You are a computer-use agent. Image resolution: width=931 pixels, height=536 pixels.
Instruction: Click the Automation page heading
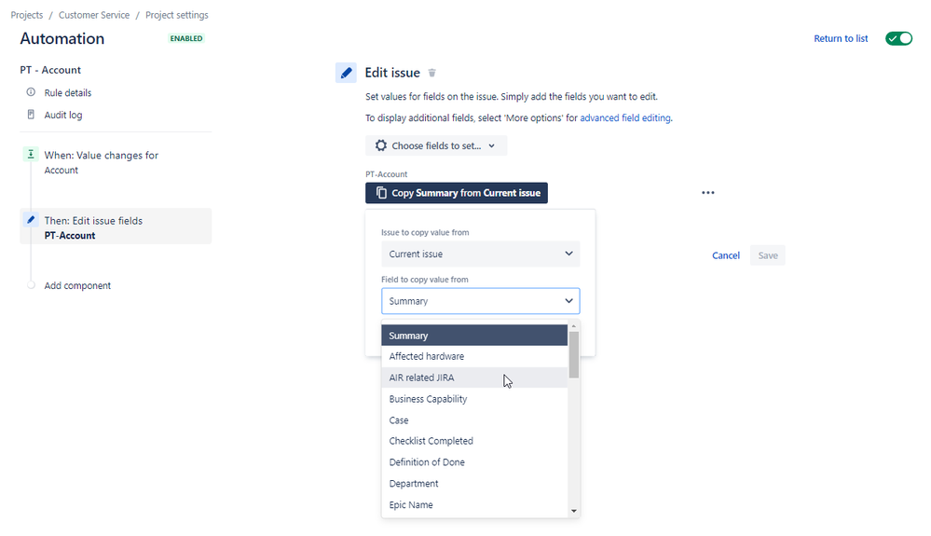(x=62, y=38)
